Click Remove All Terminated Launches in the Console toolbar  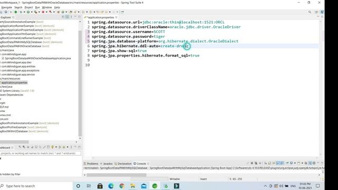coord(256,163)
